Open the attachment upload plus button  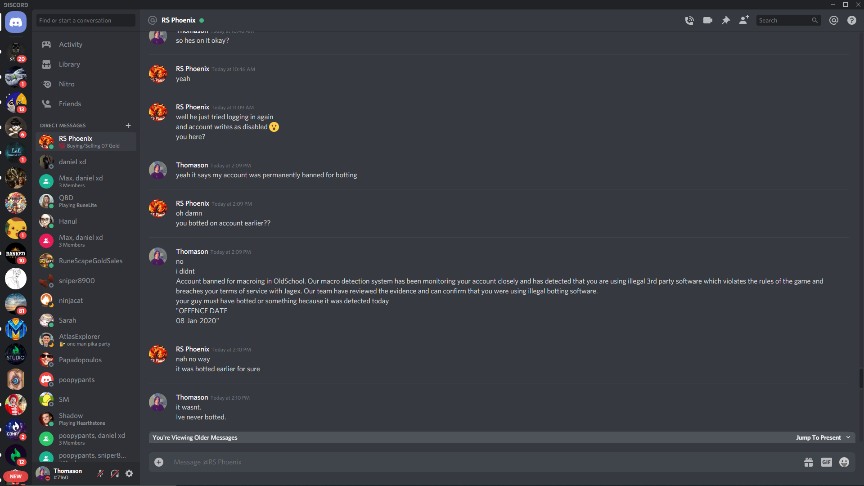click(159, 462)
